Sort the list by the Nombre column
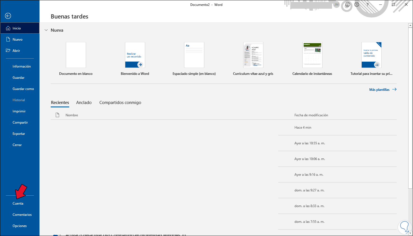The image size is (413, 236). point(72,115)
